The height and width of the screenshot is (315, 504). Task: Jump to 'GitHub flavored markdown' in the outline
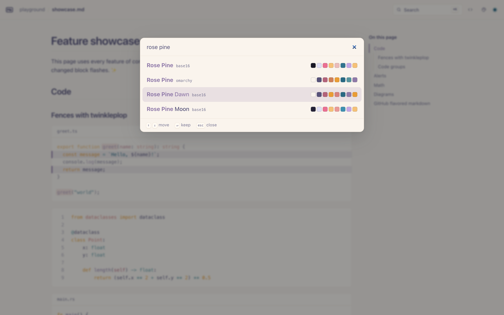coord(402,103)
